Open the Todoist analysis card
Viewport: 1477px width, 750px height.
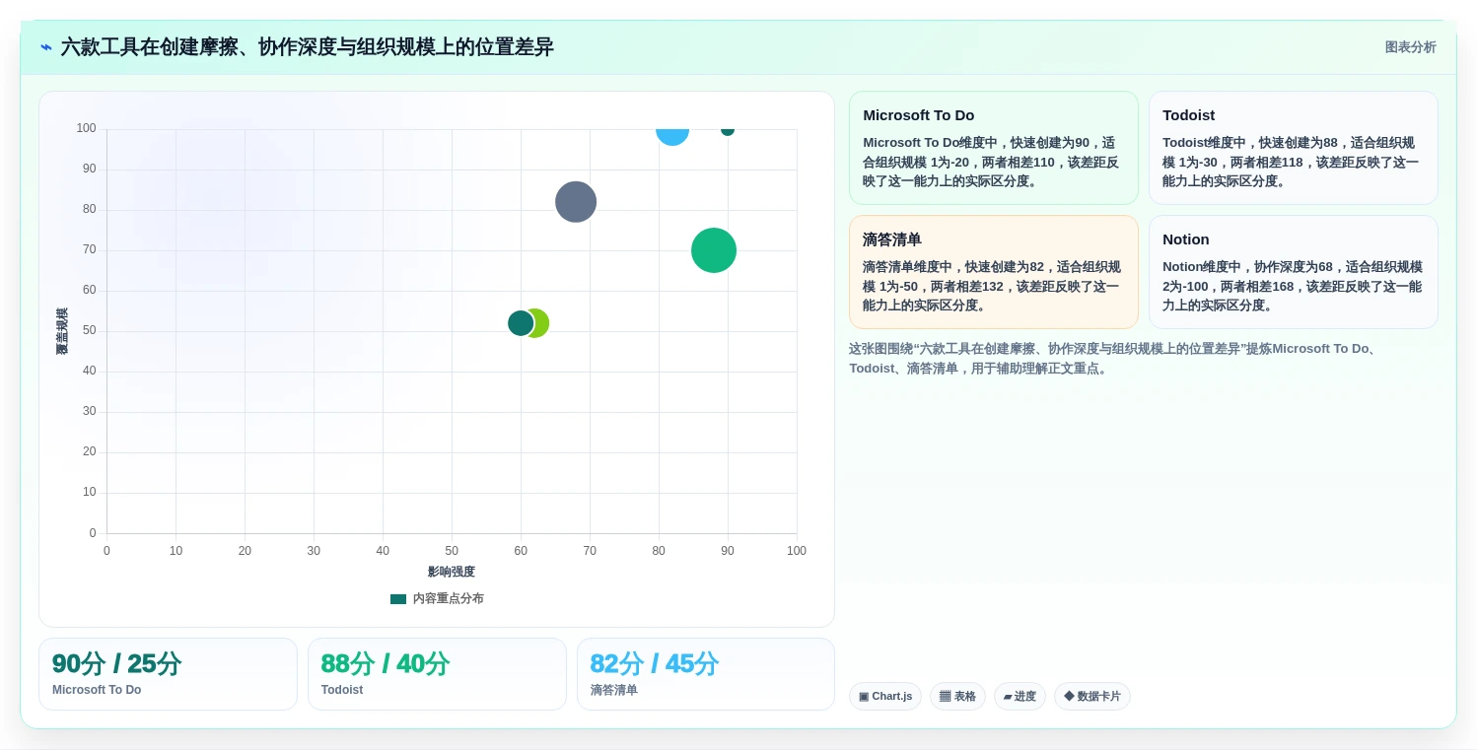(1293, 148)
